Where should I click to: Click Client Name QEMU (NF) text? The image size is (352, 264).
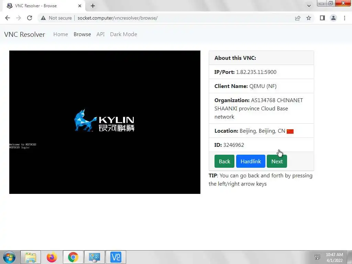pyautogui.click(x=245, y=86)
